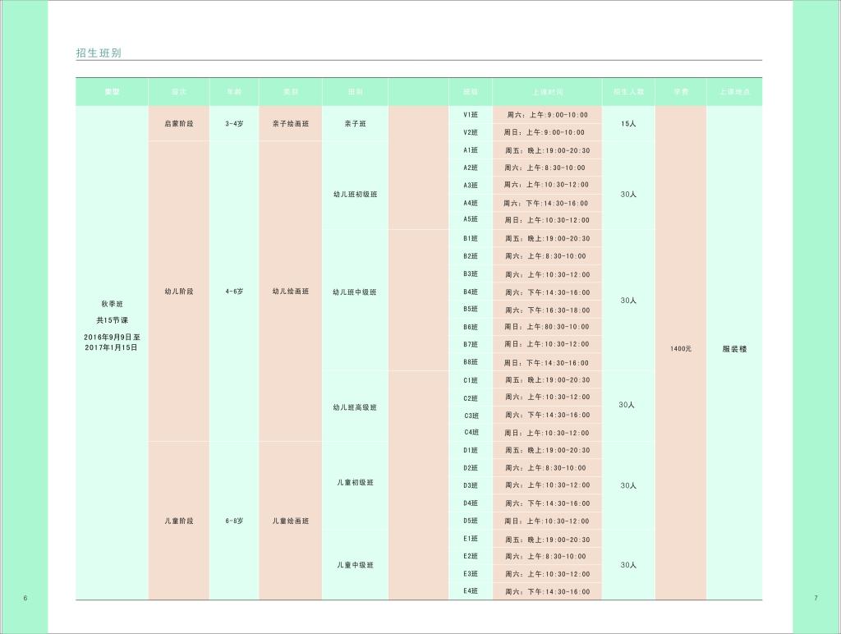Select the D5班 class cell
This screenshot has height=634, width=841.
pyautogui.click(x=471, y=521)
